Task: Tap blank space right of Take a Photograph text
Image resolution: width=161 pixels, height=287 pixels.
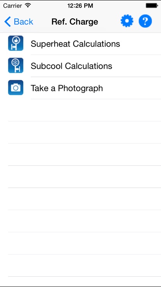Action: pos(132,88)
